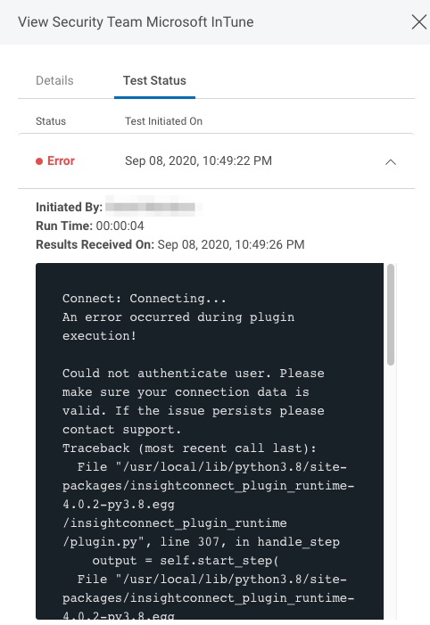Click the panel title Microsoft InTune
The height and width of the screenshot is (625, 430).
pos(200,22)
